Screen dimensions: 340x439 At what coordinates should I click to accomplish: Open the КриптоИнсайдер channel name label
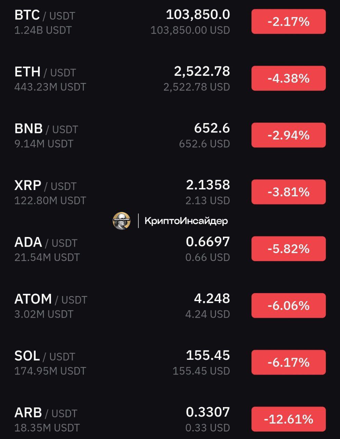(186, 221)
